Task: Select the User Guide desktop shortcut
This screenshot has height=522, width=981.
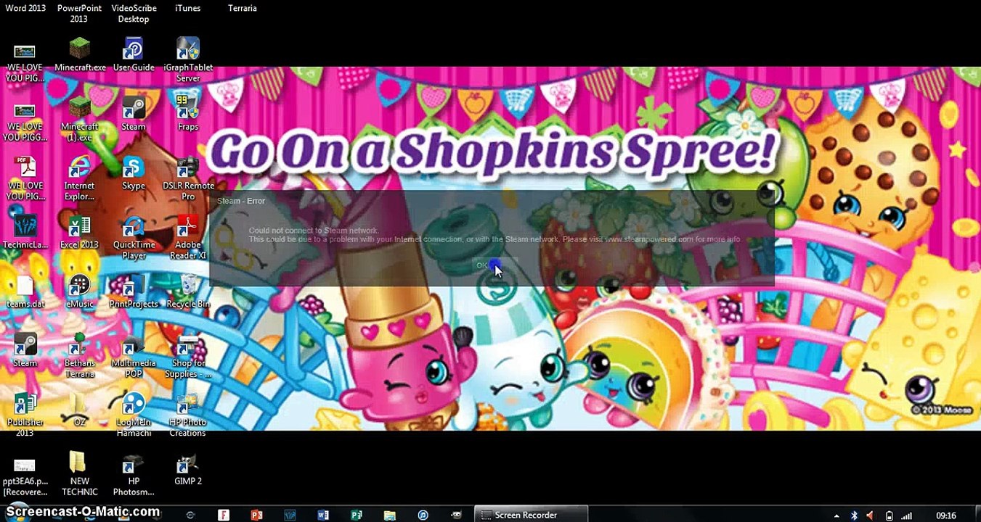Action: point(134,55)
